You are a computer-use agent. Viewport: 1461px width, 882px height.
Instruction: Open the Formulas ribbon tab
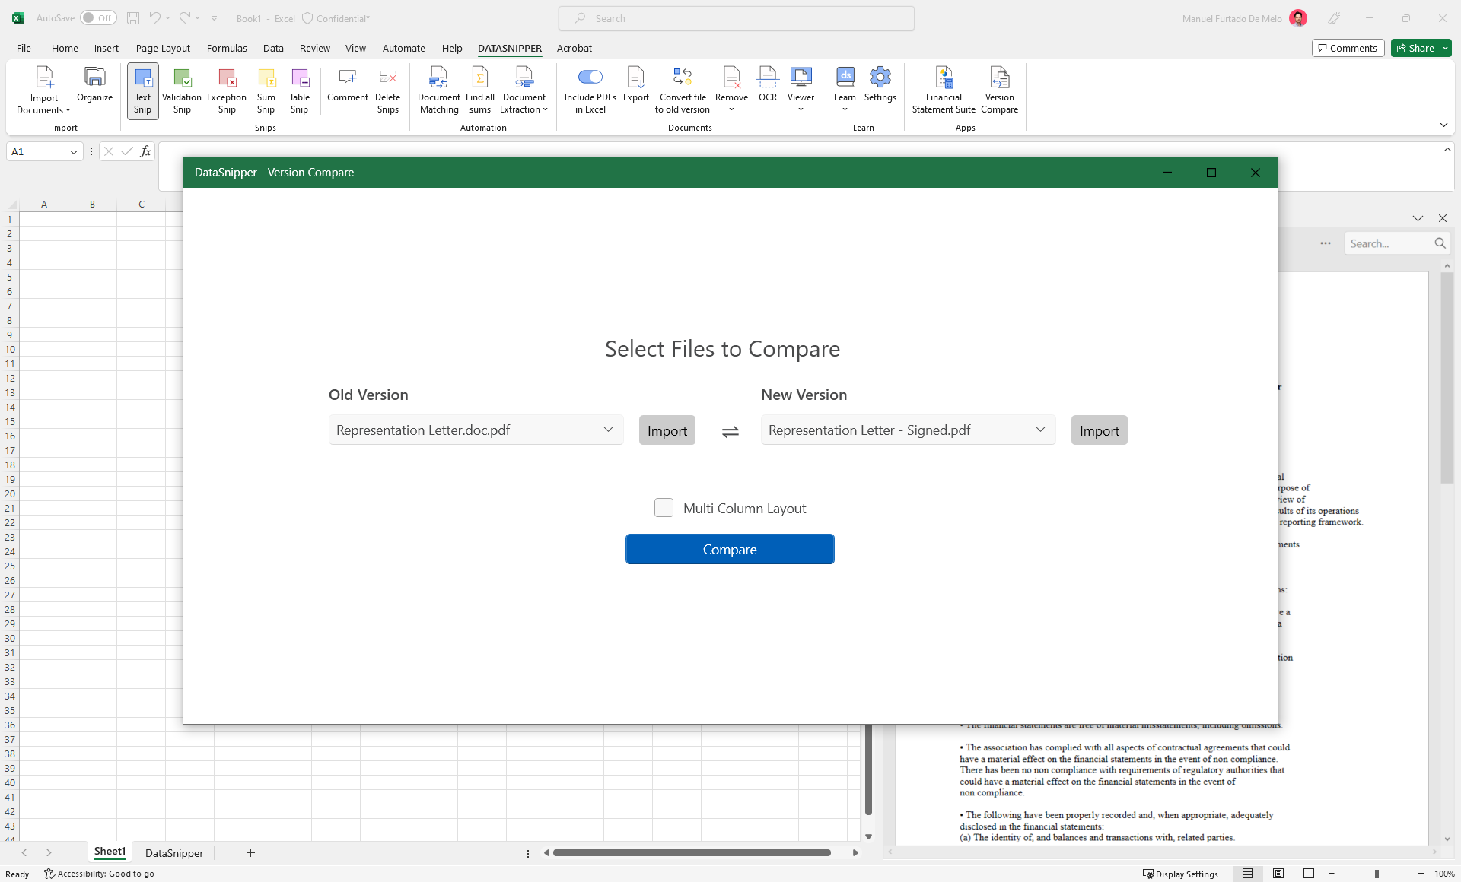[227, 48]
